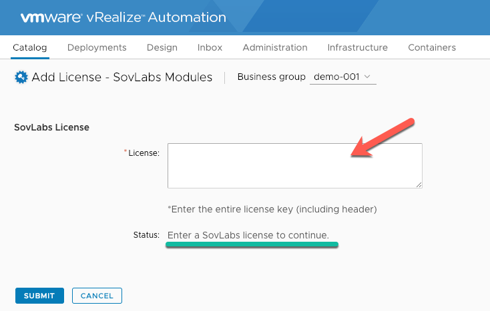The height and width of the screenshot is (311, 490).
Task: Click the entire license key hint text
Action: (x=272, y=209)
